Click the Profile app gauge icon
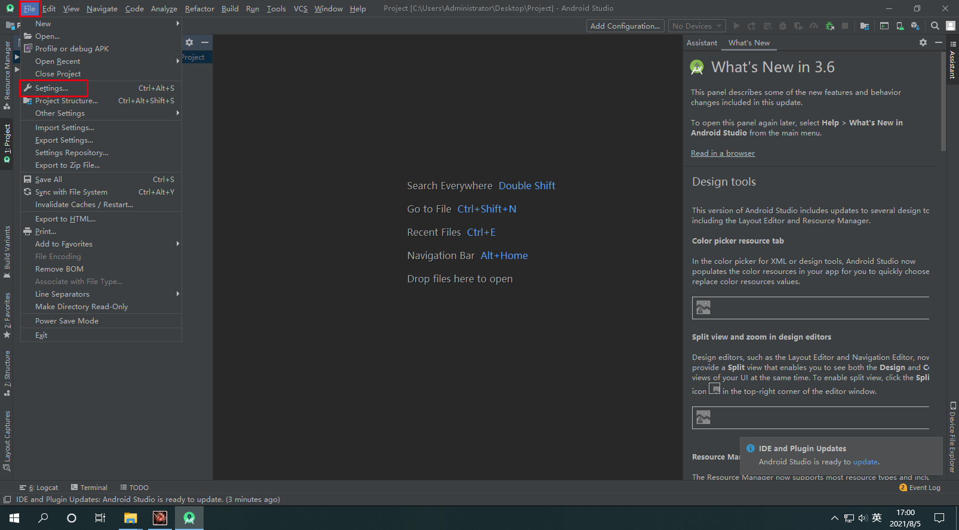This screenshot has width=959, height=530. (x=814, y=26)
